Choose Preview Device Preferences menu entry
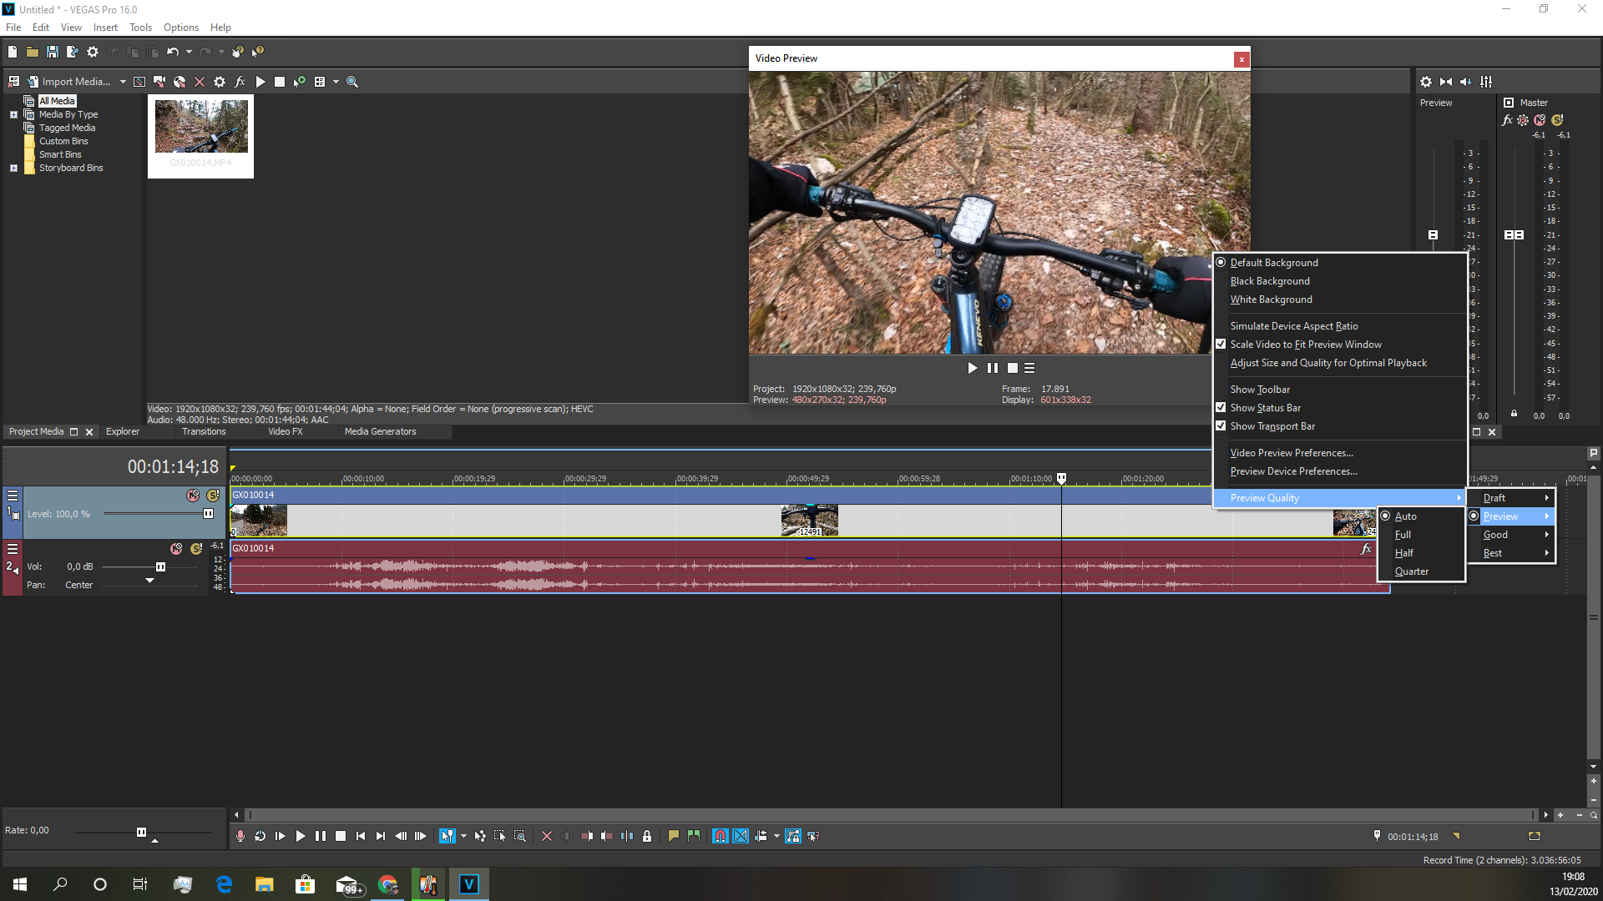Screen dimensions: 1603x901 (1293, 471)
